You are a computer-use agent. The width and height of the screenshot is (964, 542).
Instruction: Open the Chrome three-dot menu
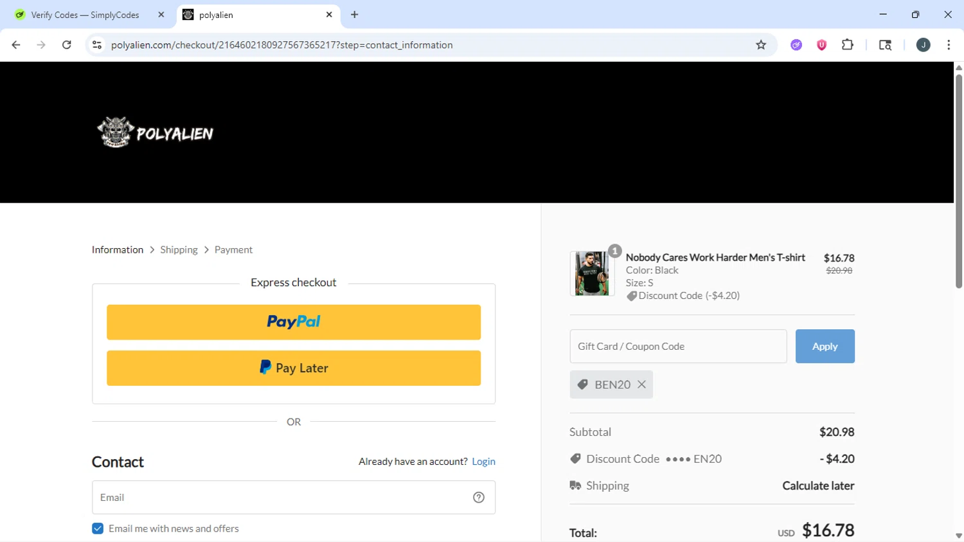[949, 45]
